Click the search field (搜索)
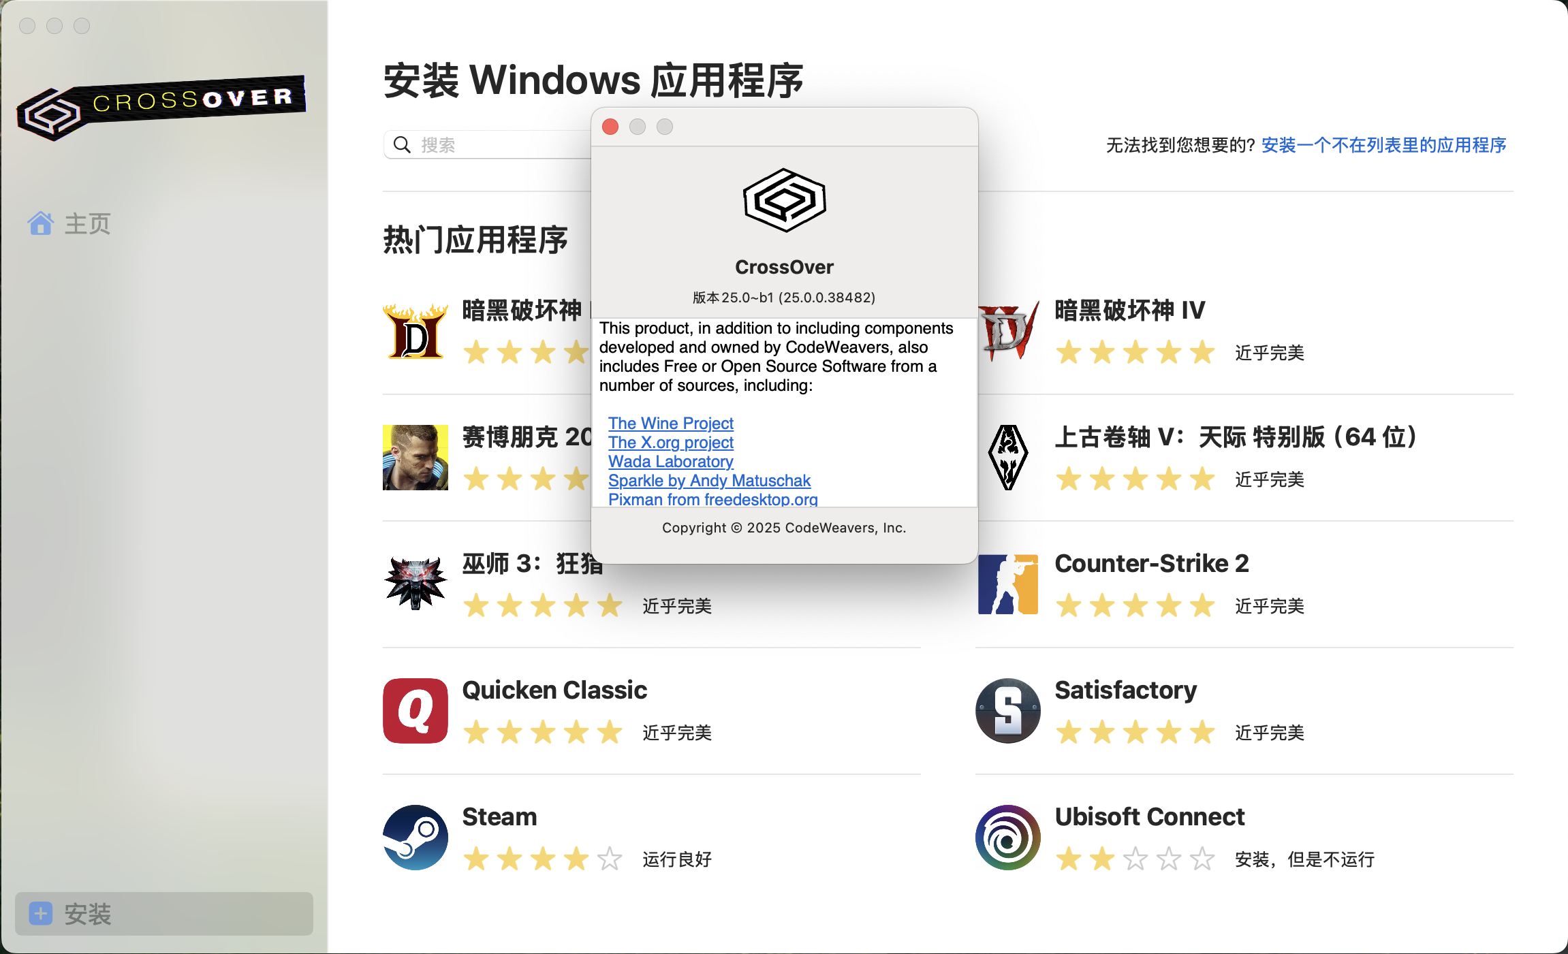Image resolution: width=1568 pixels, height=954 pixels. coord(488,144)
